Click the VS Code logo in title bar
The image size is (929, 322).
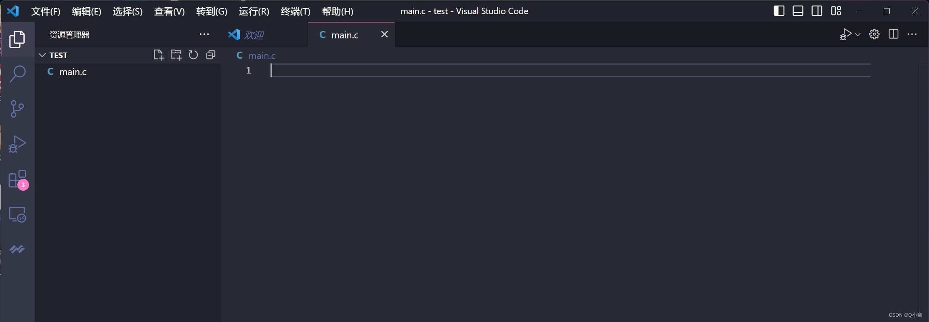pos(13,11)
